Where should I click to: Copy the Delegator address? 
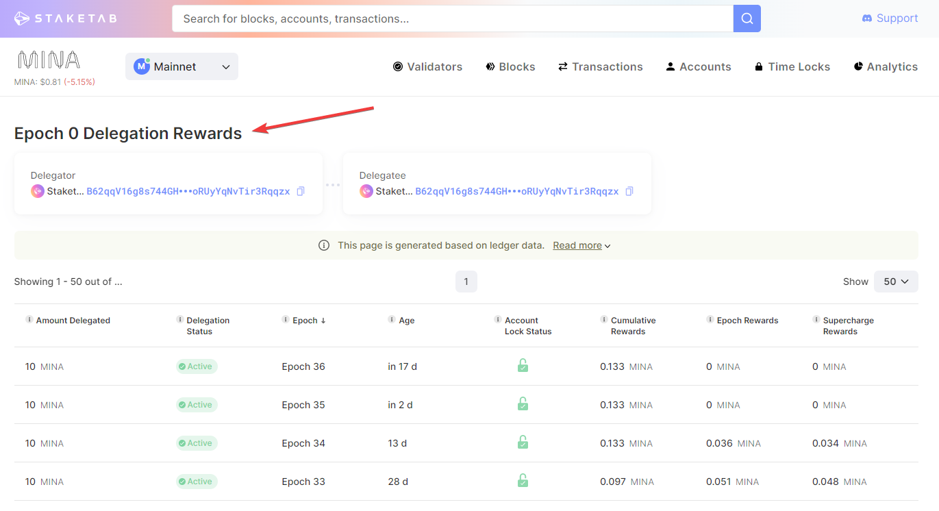[x=300, y=192]
